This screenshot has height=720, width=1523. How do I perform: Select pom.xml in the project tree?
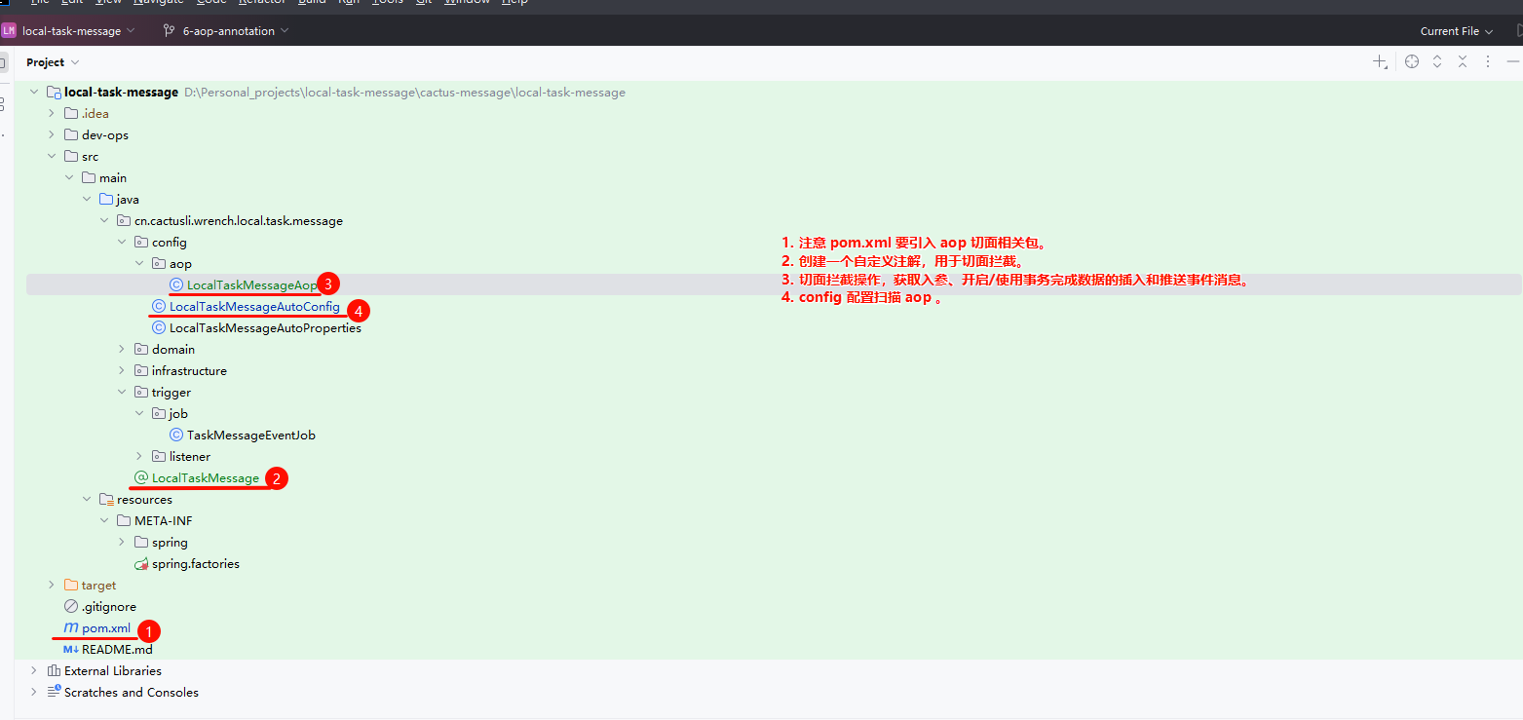[x=105, y=628]
